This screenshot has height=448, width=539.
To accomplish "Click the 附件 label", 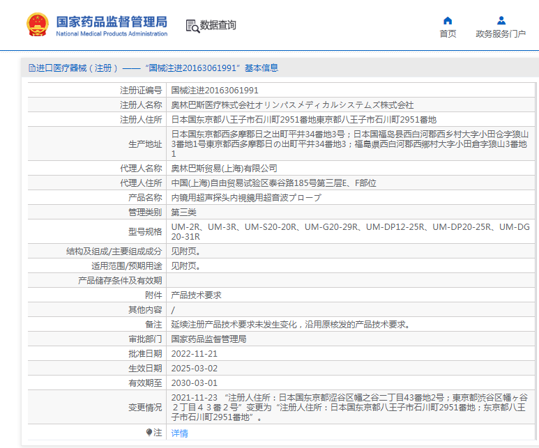I will point(153,295).
